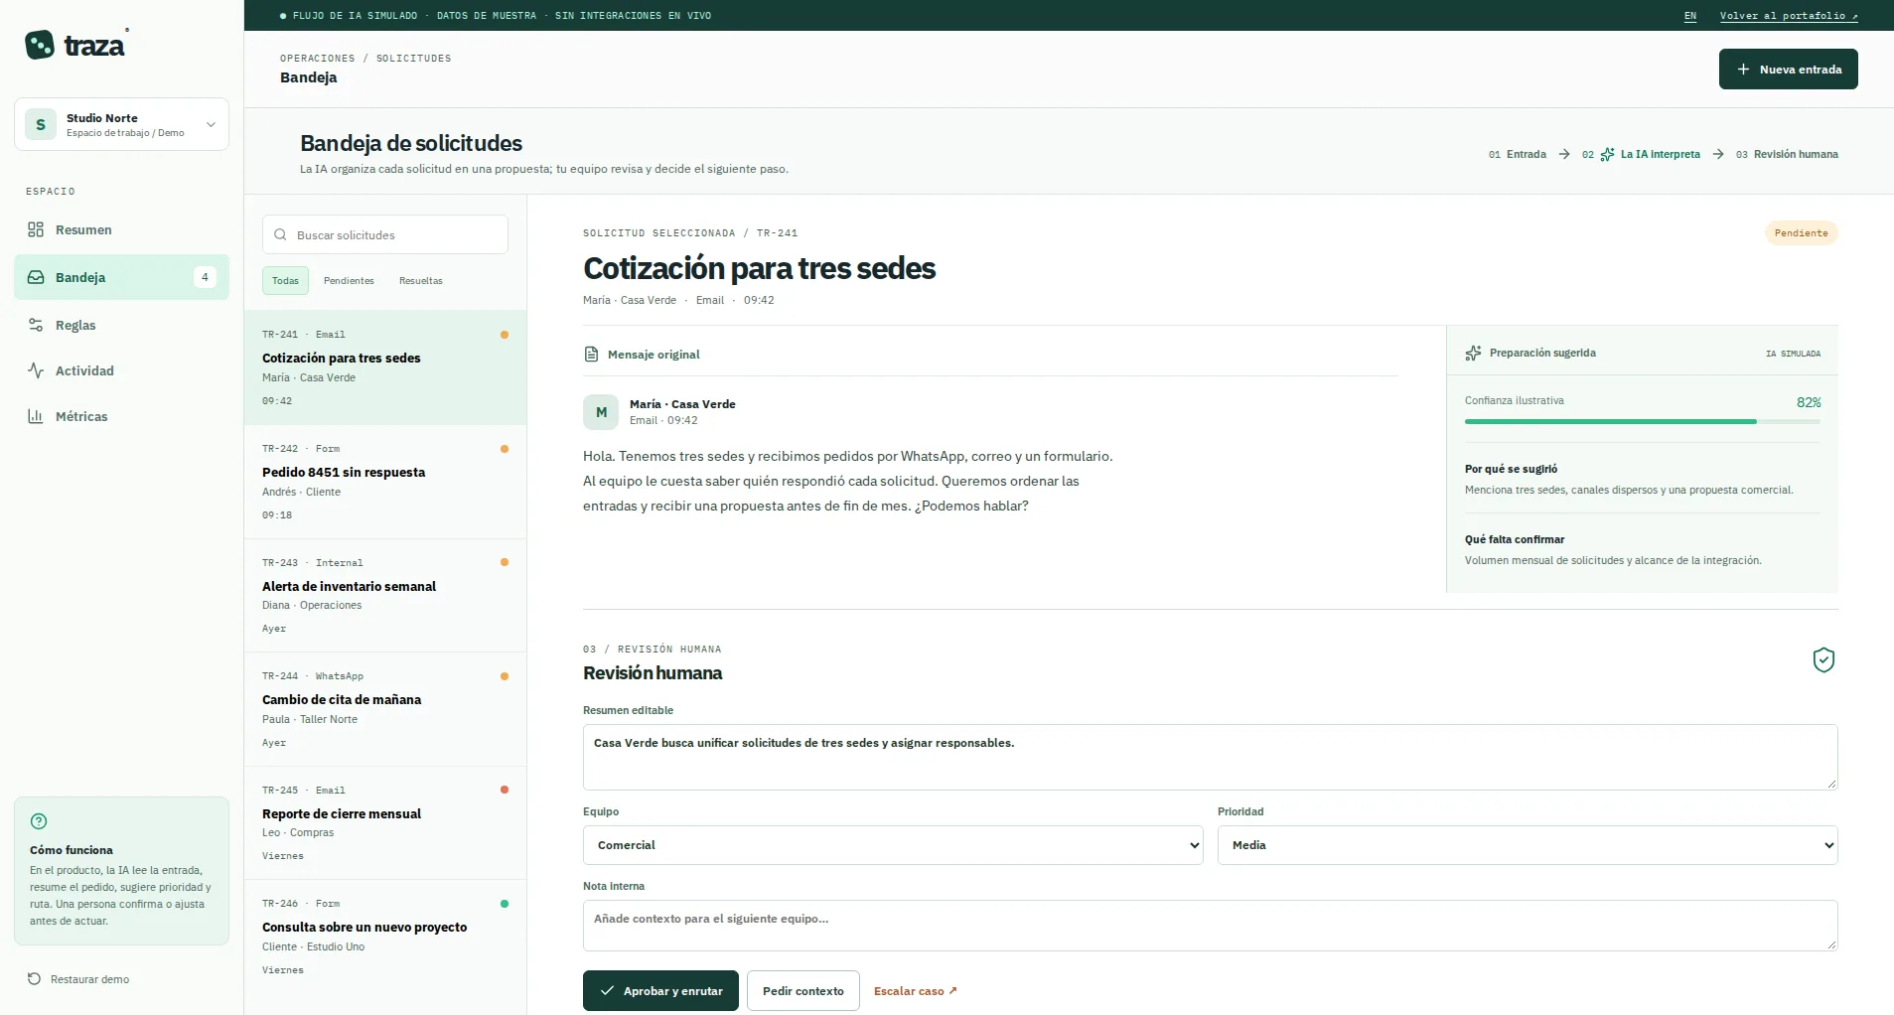Open request Alerta de inventario semanal

pyautogui.click(x=385, y=596)
